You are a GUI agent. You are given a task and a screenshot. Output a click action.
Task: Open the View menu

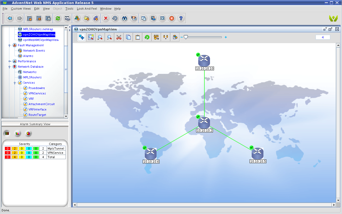(46, 9)
